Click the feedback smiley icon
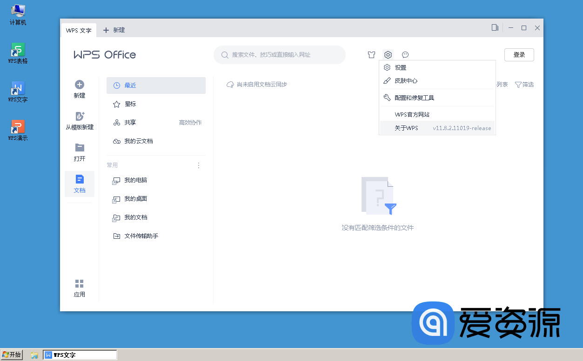Screen dimensions: 583x361 tap(405, 55)
